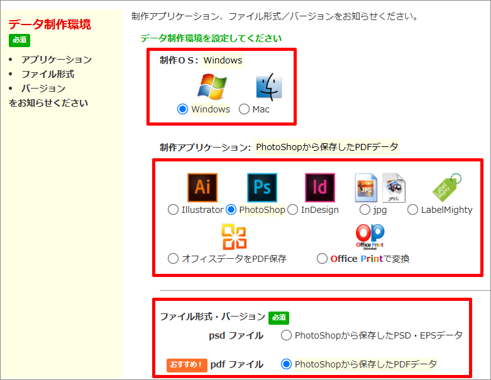Image resolution: width=491 pixels, height=380 pixels.
Task: Click データ制作環境を設定してください green text
Action: [x=211, y=38]
